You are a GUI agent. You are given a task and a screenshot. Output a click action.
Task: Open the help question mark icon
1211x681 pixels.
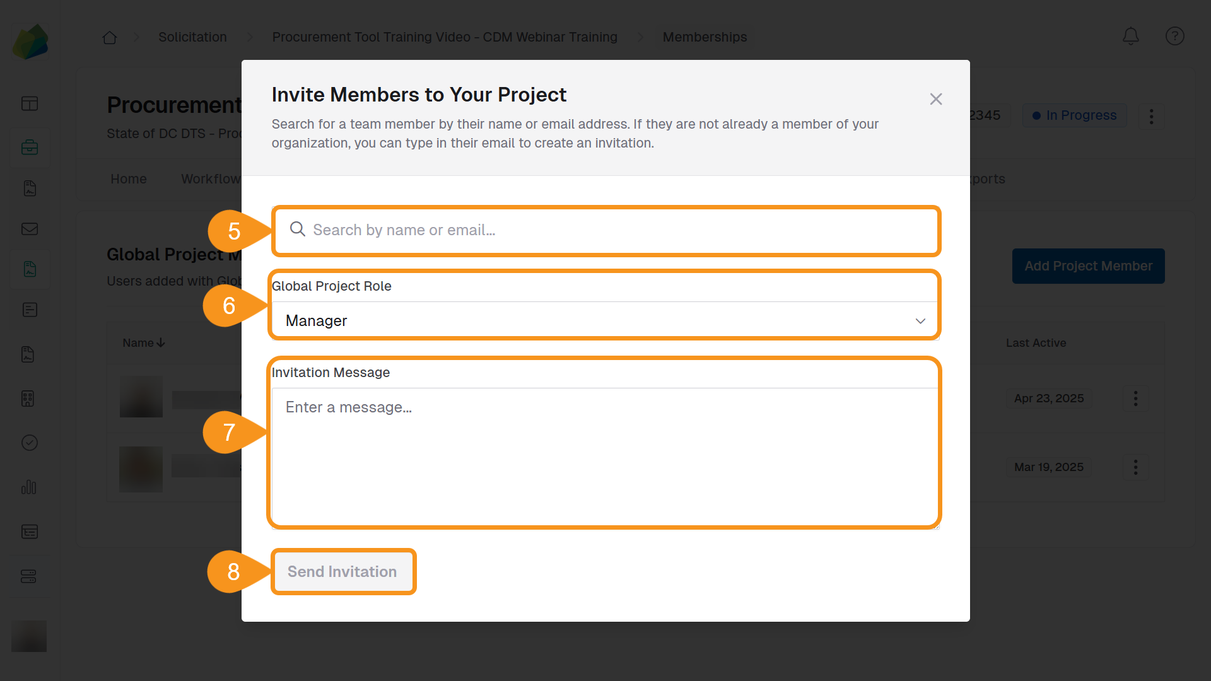click(x=1174, y=36)
